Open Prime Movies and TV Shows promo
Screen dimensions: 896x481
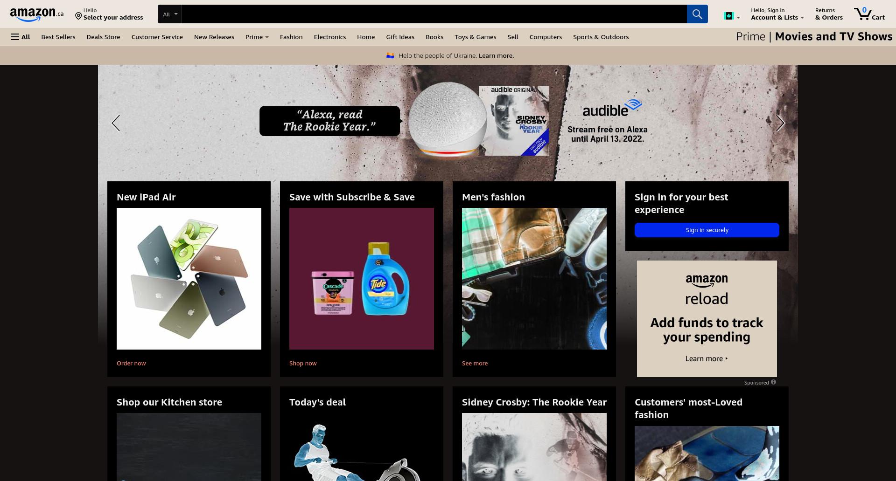(814, 36)
